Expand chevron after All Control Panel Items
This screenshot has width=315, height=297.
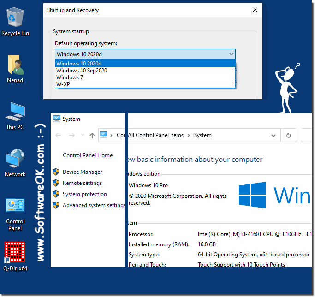(189, 135)
